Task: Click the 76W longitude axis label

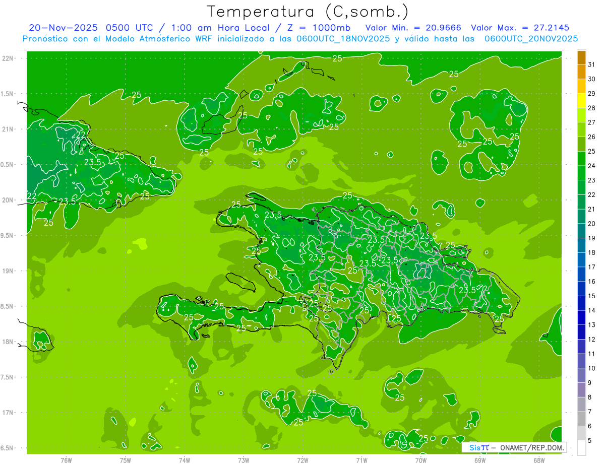Action: [x=66, y=460]
